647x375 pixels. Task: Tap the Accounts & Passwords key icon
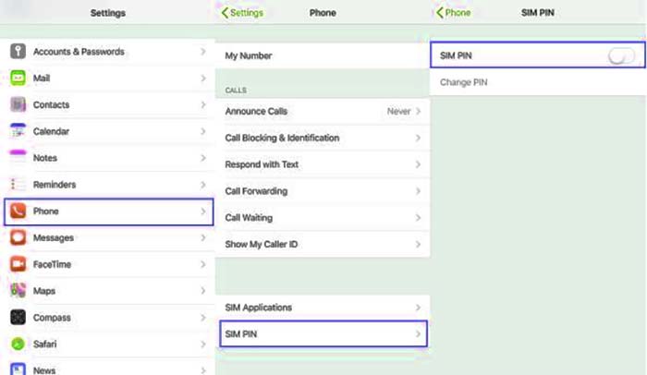18,52
